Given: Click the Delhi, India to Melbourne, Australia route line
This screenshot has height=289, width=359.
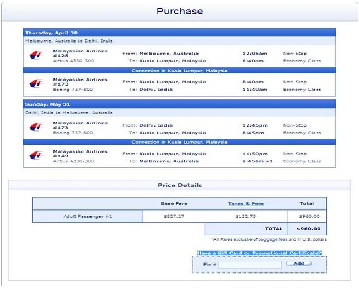Looking at the screenshot, I should [x=69, y=112].
